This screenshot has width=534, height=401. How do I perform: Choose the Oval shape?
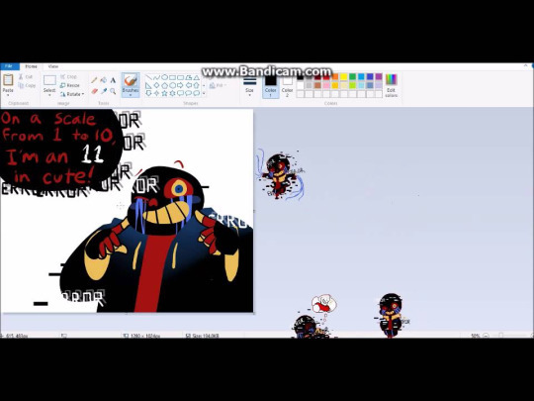coord(164,78)
